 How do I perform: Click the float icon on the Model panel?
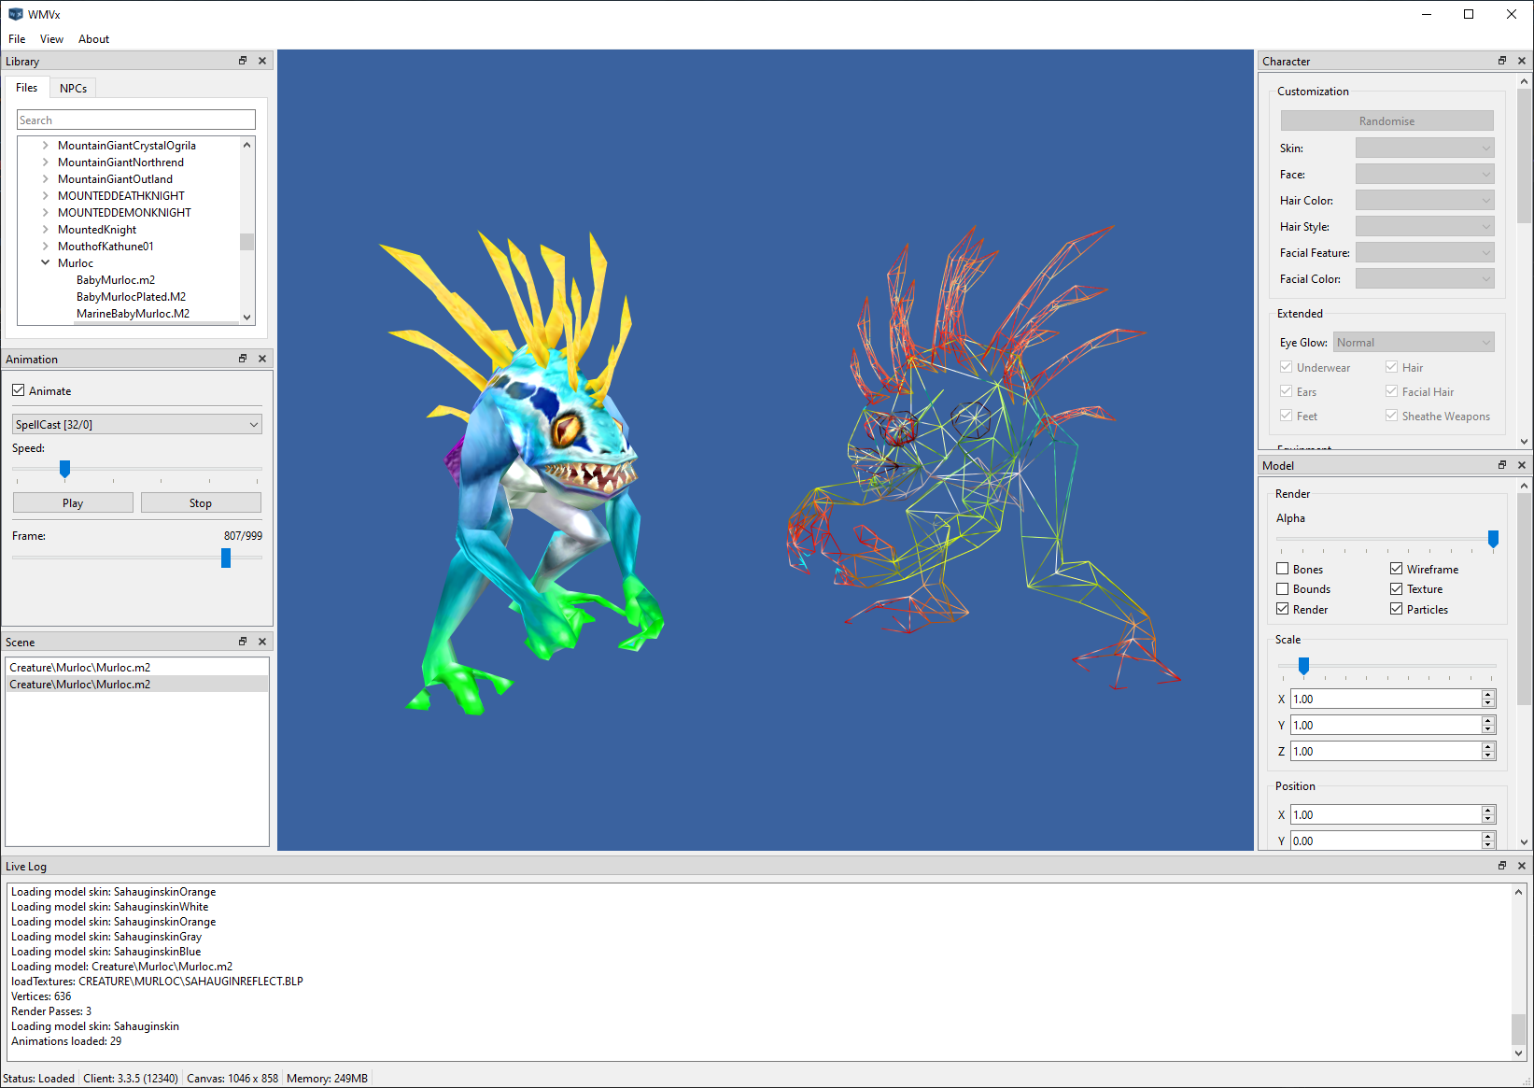[1502, 464]
